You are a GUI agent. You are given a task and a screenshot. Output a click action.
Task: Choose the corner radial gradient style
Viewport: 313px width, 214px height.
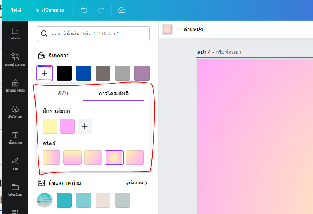click(135, 158)
